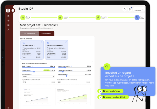
Task: Open the user profile icon in sidebar
Action: coord(8,30)
